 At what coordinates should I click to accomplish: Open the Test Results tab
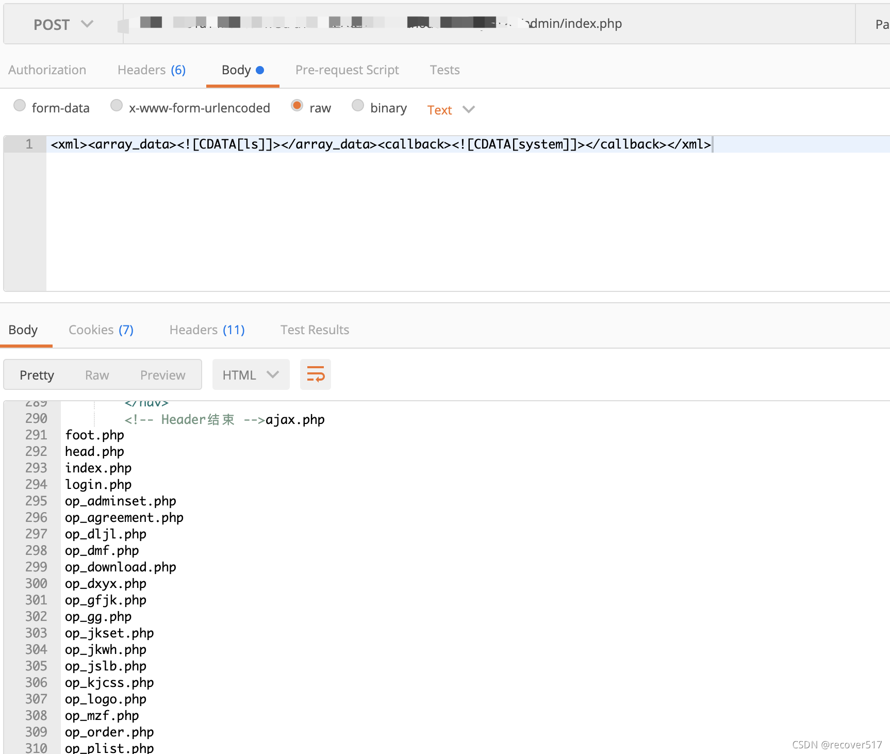pos(315,330)
